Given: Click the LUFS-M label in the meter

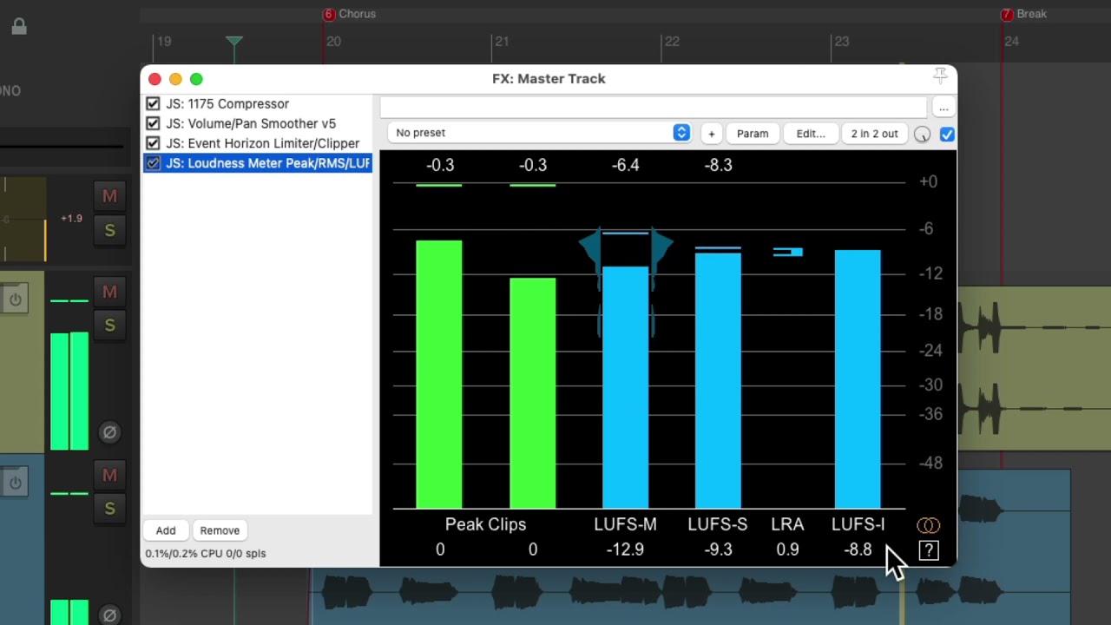Looking at the screenshot, I should [625, 524].
